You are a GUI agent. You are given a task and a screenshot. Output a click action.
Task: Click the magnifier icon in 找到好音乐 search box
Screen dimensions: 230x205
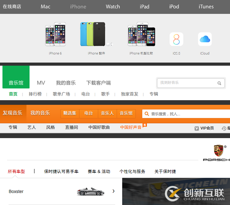pyautogui.click(x=219, y=83)
